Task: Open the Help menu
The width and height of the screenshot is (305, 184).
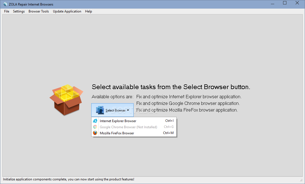Action: 88,11
